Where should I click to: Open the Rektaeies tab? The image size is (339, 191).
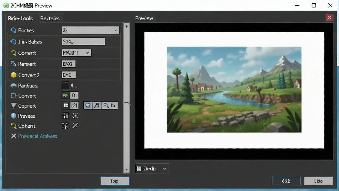pos(50,19)
